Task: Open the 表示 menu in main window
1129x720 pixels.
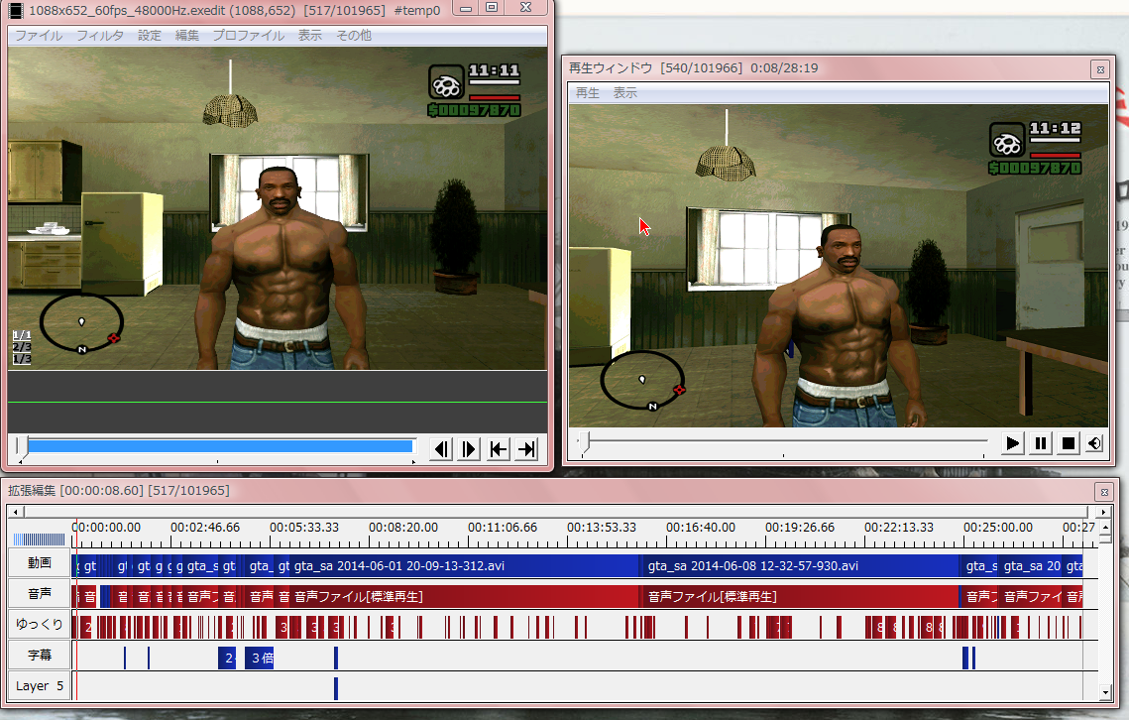Action: point(310,36)
